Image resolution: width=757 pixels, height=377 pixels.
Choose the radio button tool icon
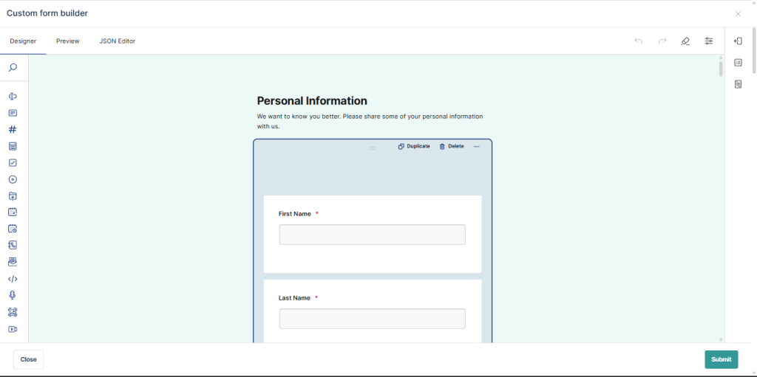pos(13,179)
